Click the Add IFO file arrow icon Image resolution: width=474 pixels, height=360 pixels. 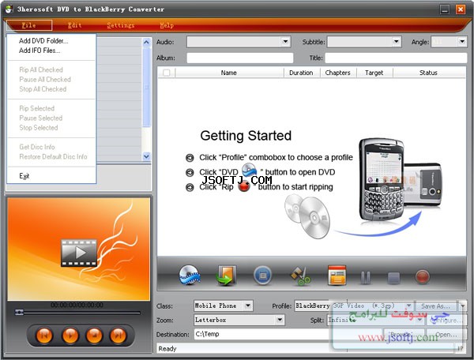pos(226,276)
